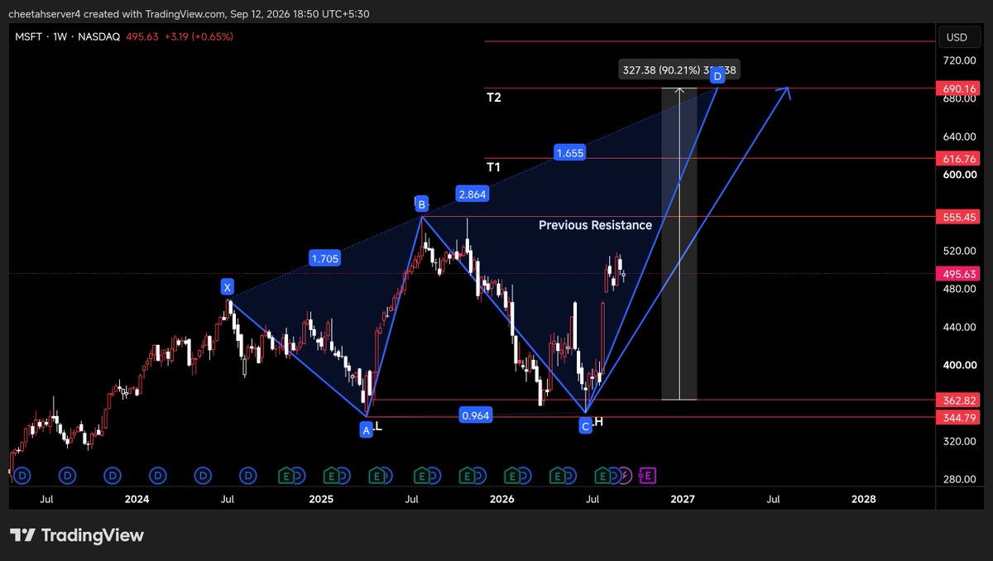Select pattern point C label
This screenshot has width=993, height=561.
tap(586, 425)
